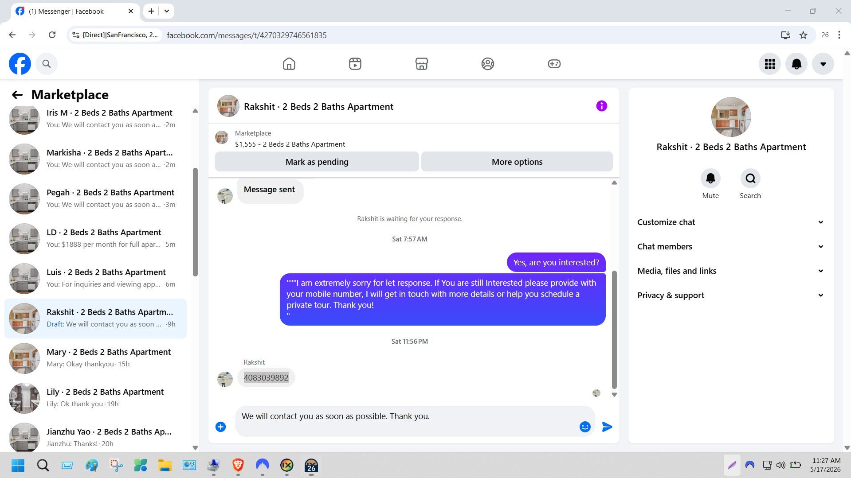Screen dimensions: 851x478
Task: Open conversation information purple icon
Action: [602, 106]
